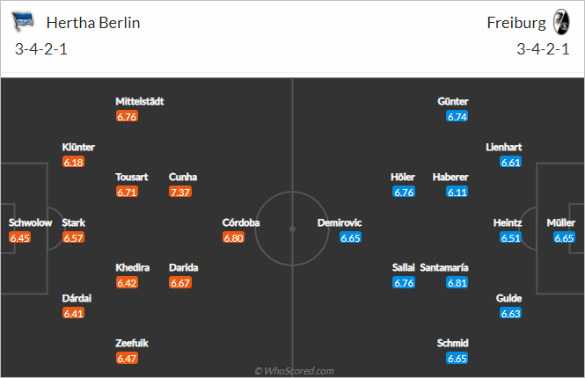Select the Günter player name

point(453,101)
